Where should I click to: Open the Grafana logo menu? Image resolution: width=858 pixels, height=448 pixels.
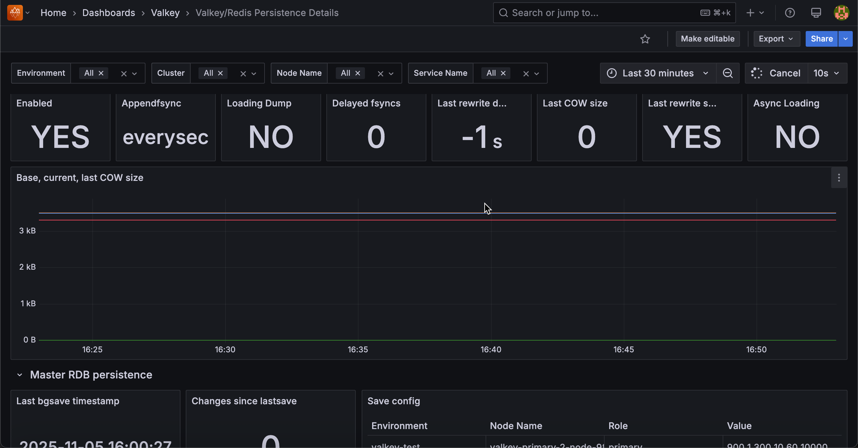(x=15, y=13)
